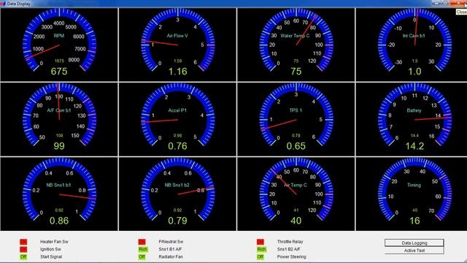Image resolution: width=467 pixels, height=263 pixels.
Task: Click the small peak value 1675 in RPM gauge
Action: [x=59, y=61]
